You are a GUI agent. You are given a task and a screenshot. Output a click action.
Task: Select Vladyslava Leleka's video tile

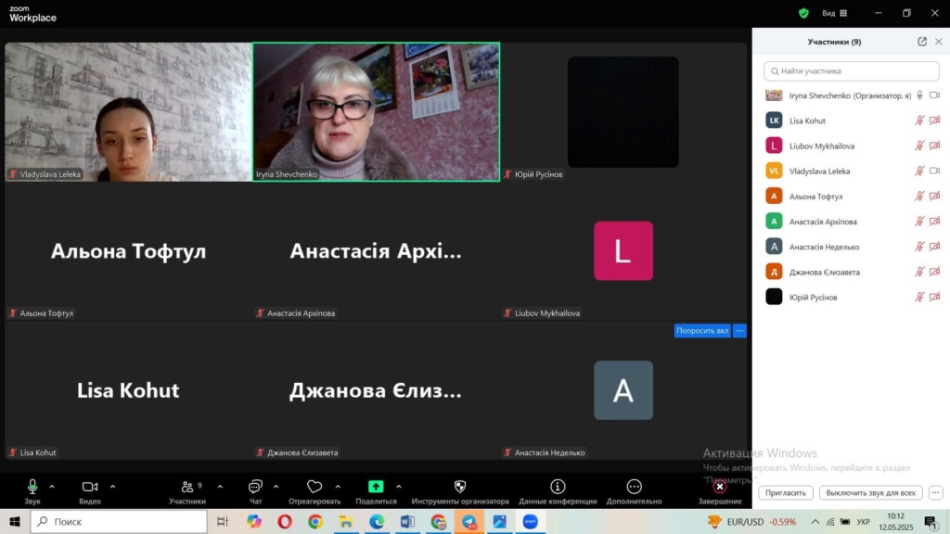pos(128,111)
